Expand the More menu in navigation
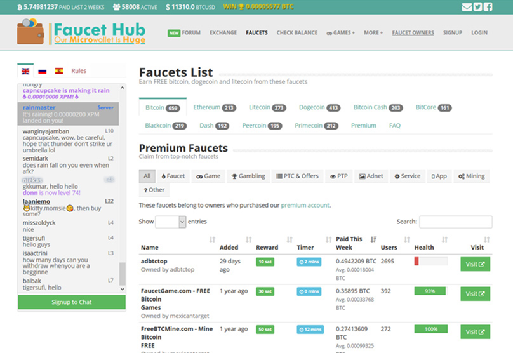This screenshot has height=353, width=513. [373, 33]
